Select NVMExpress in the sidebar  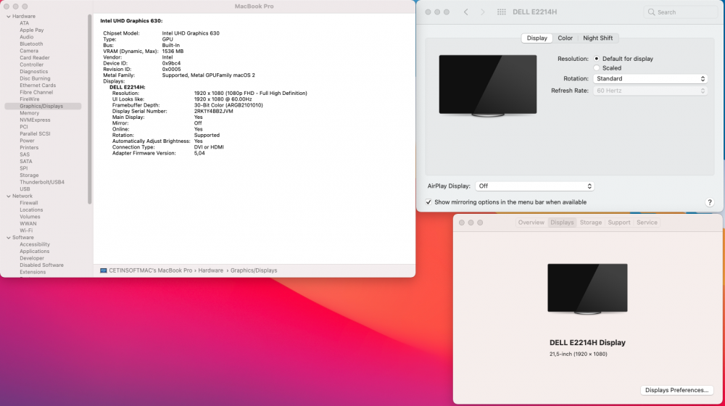35,120
